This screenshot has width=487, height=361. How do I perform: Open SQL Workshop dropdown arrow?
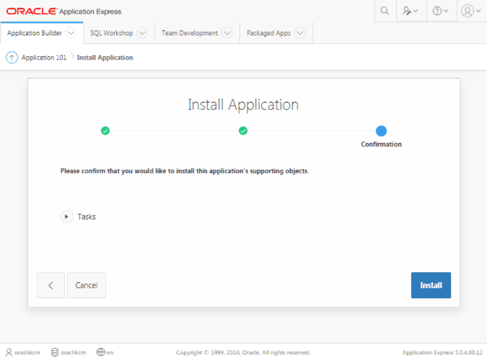(142, 32)
